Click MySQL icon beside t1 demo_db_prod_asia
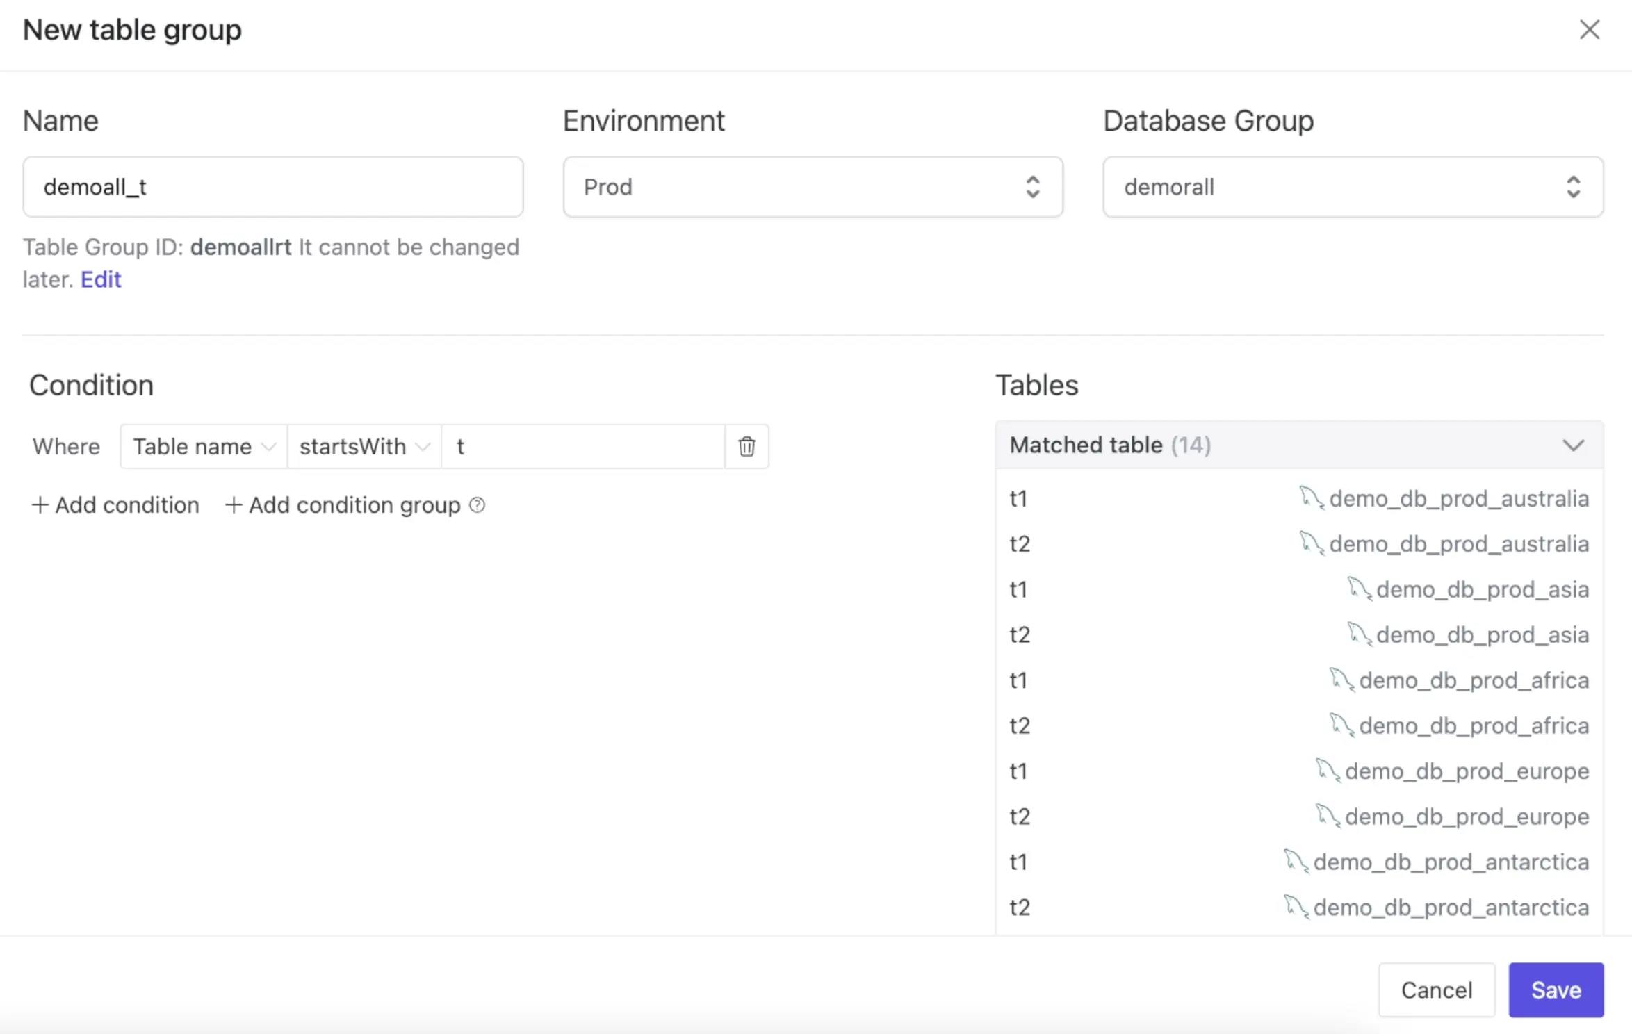Viewport: 1632px width, 1034px height. (1360, 589)
